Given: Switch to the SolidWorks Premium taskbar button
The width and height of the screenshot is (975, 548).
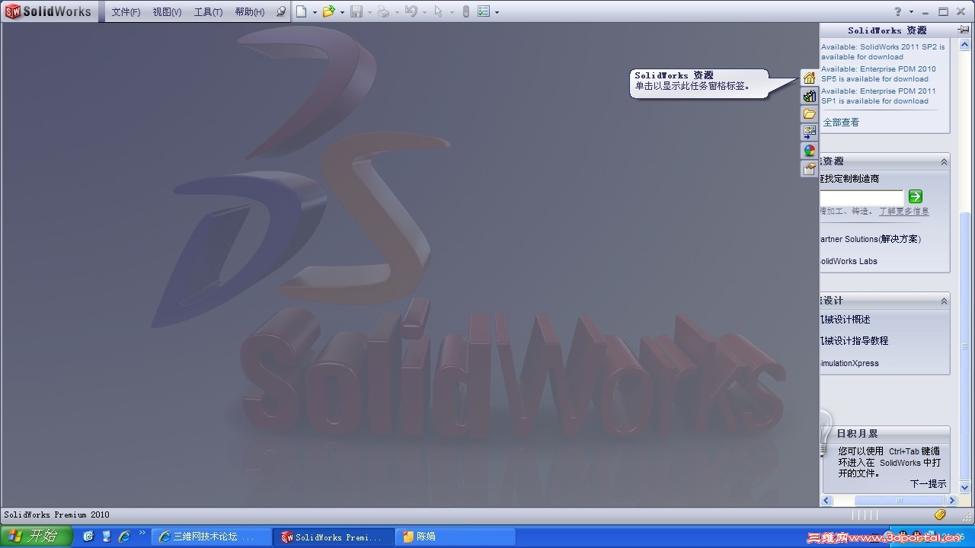Looking at the screenshot, I should [334, 537].
